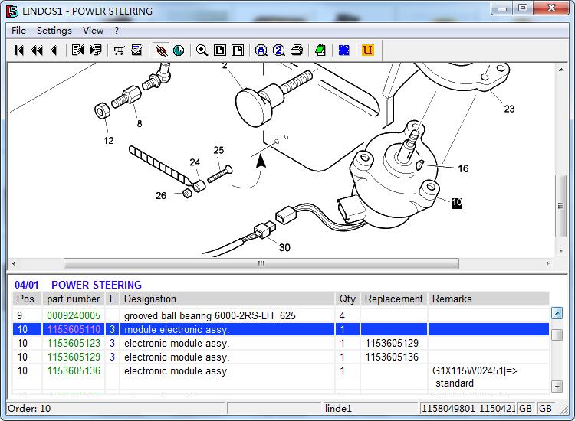
Task: Click 'Order: 10' status bar entry
Action: [29, 408]
